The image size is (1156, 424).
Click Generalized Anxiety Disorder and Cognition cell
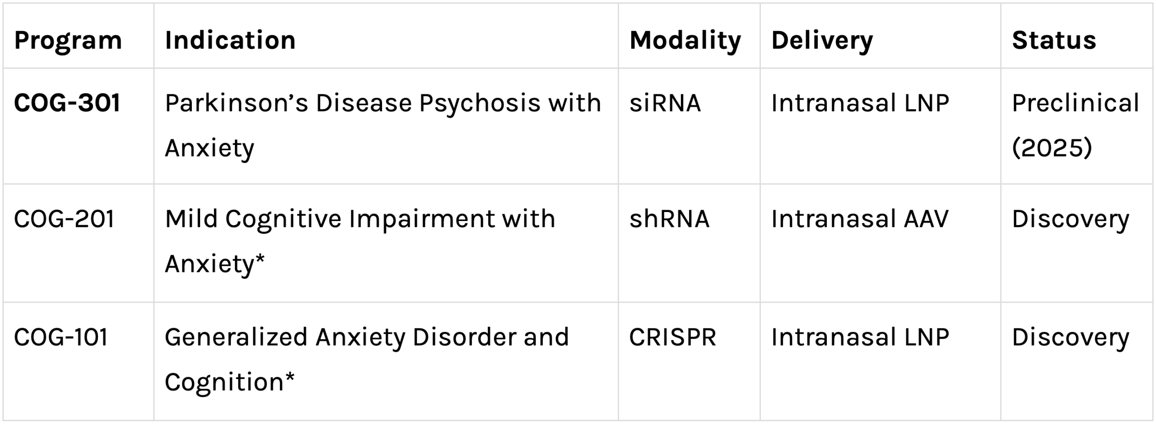pos(386,362)
